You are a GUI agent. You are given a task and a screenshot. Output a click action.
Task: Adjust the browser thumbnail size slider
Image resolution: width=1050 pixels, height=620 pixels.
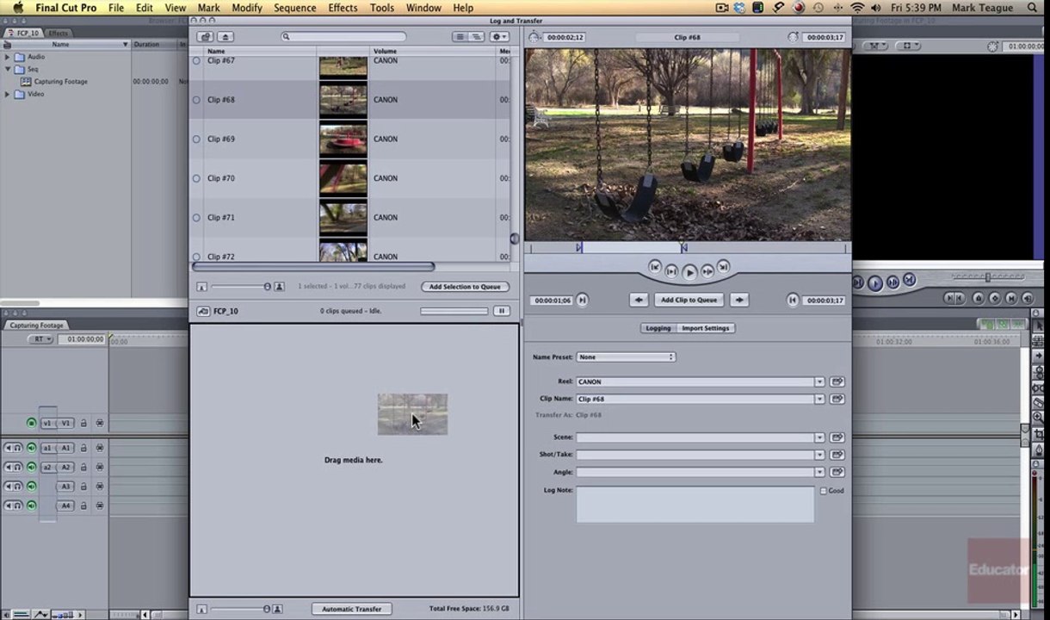[x=239, y=287]
